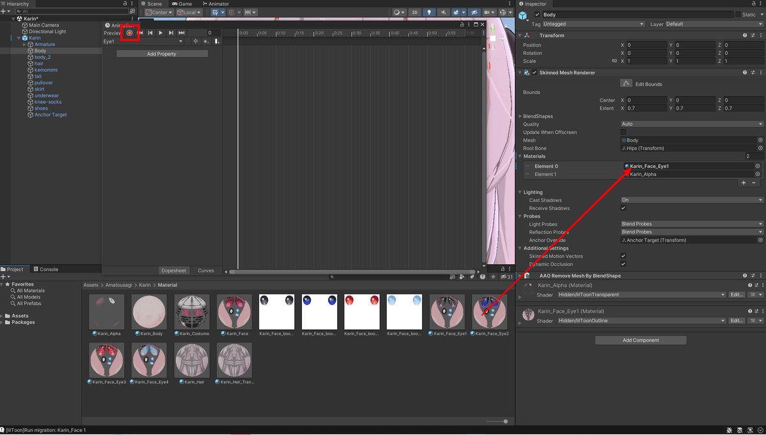Image resolution: width=766 pixels, height=435 pixels.
Task: Toggle scene lighting in the Scene toolbar
Action: pos(430,12)
